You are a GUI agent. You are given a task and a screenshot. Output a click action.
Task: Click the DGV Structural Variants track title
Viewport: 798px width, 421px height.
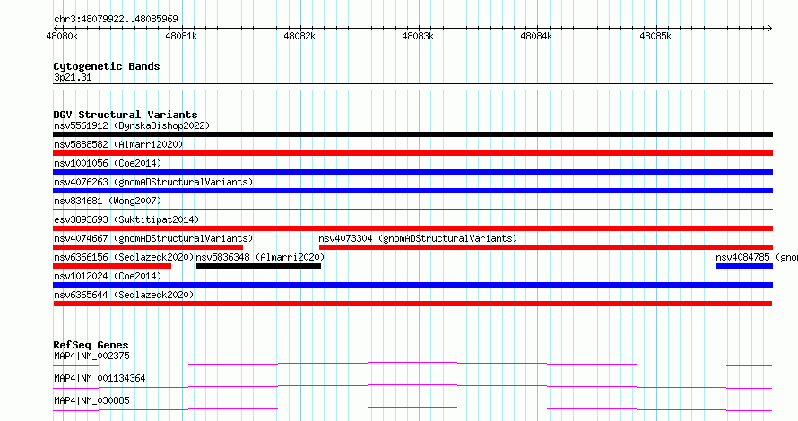[x=126, y=115]
